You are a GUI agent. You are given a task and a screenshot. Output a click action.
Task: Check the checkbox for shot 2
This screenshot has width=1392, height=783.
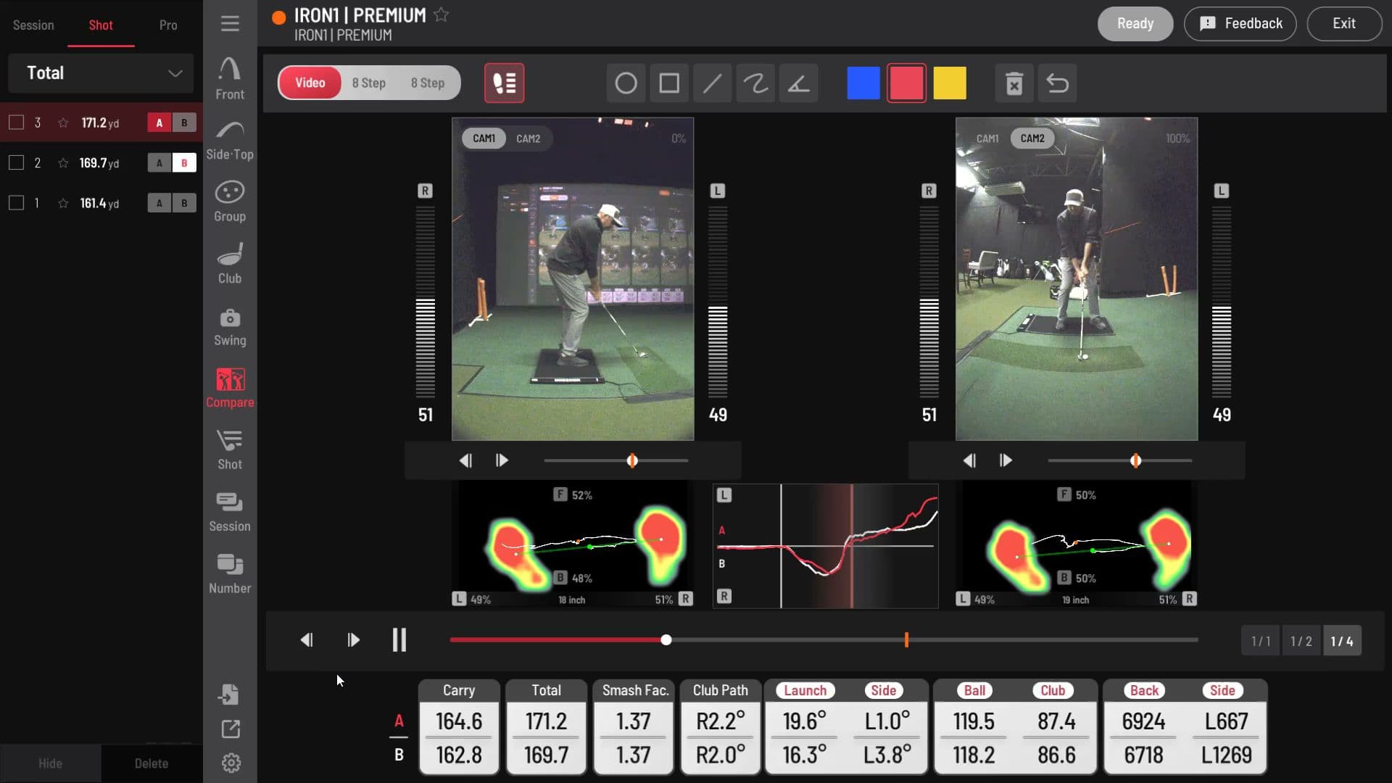click(x=16, y=162)
